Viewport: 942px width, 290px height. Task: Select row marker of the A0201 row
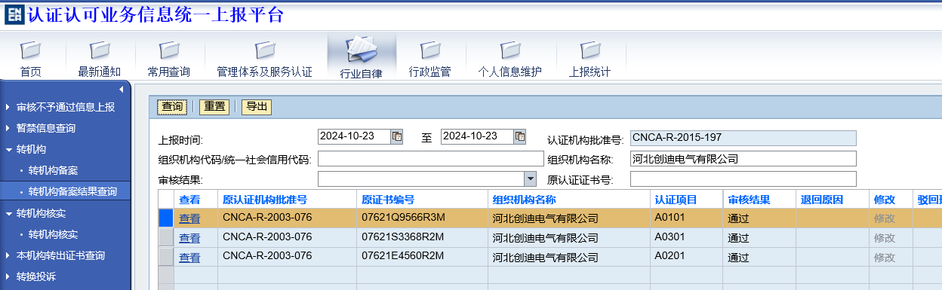[x=166, y=257]
